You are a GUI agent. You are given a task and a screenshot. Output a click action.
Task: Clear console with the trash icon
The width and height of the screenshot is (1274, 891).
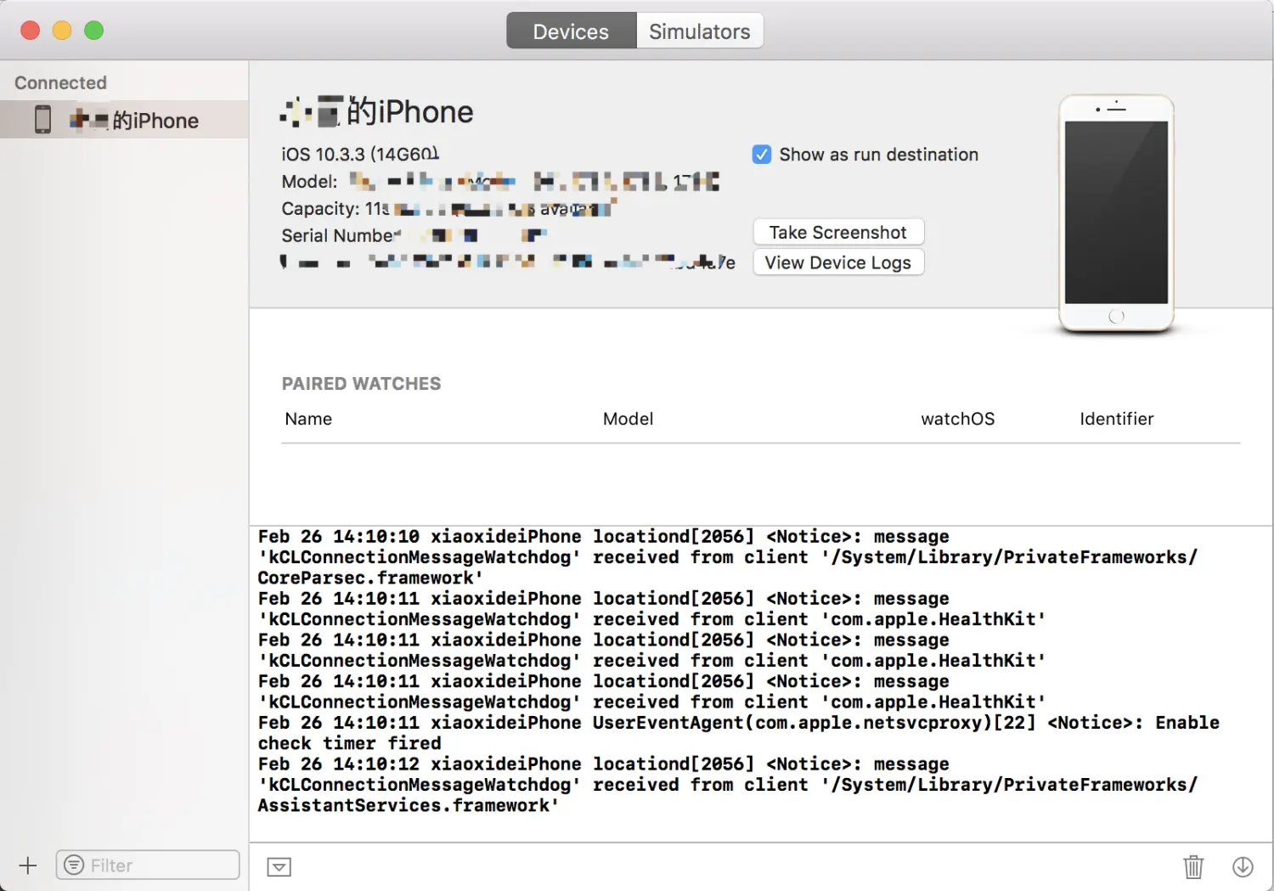tap(1193, 866)
